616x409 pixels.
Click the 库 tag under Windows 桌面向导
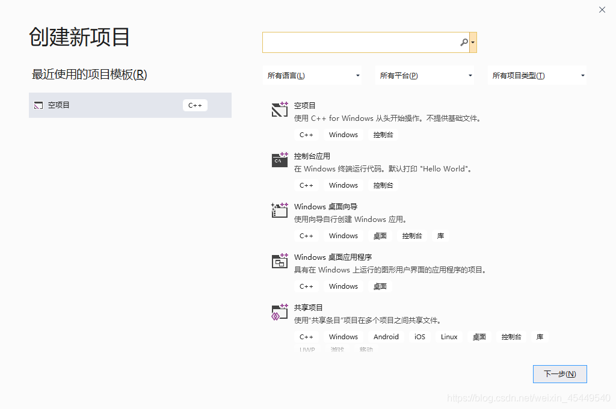click(x=440, y=235)
